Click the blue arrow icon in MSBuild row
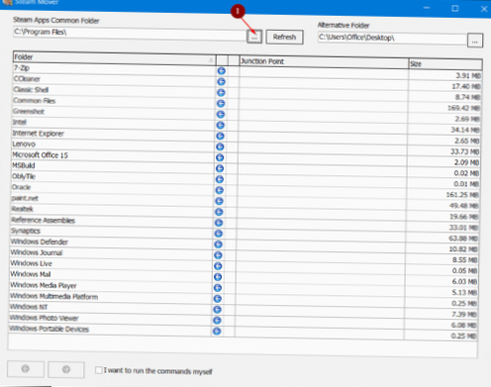The height and width of the screenshot is (387, 491). [220, 168]
